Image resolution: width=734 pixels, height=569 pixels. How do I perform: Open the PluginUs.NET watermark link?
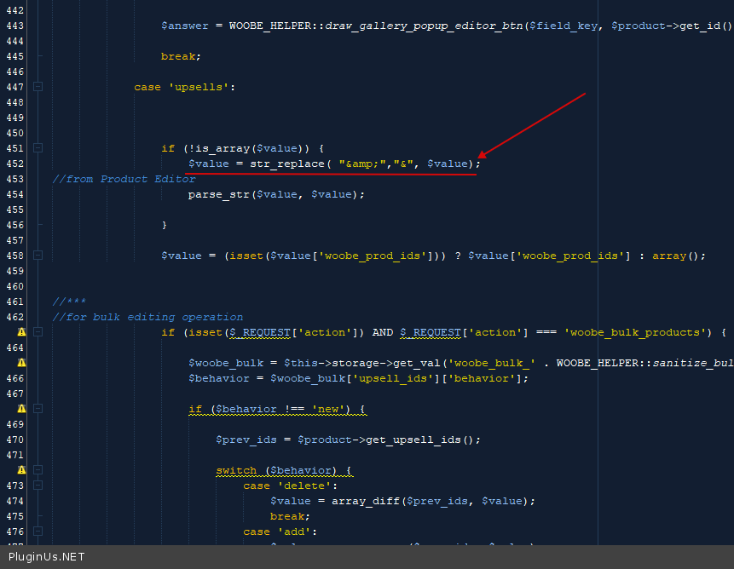(47, 557)
